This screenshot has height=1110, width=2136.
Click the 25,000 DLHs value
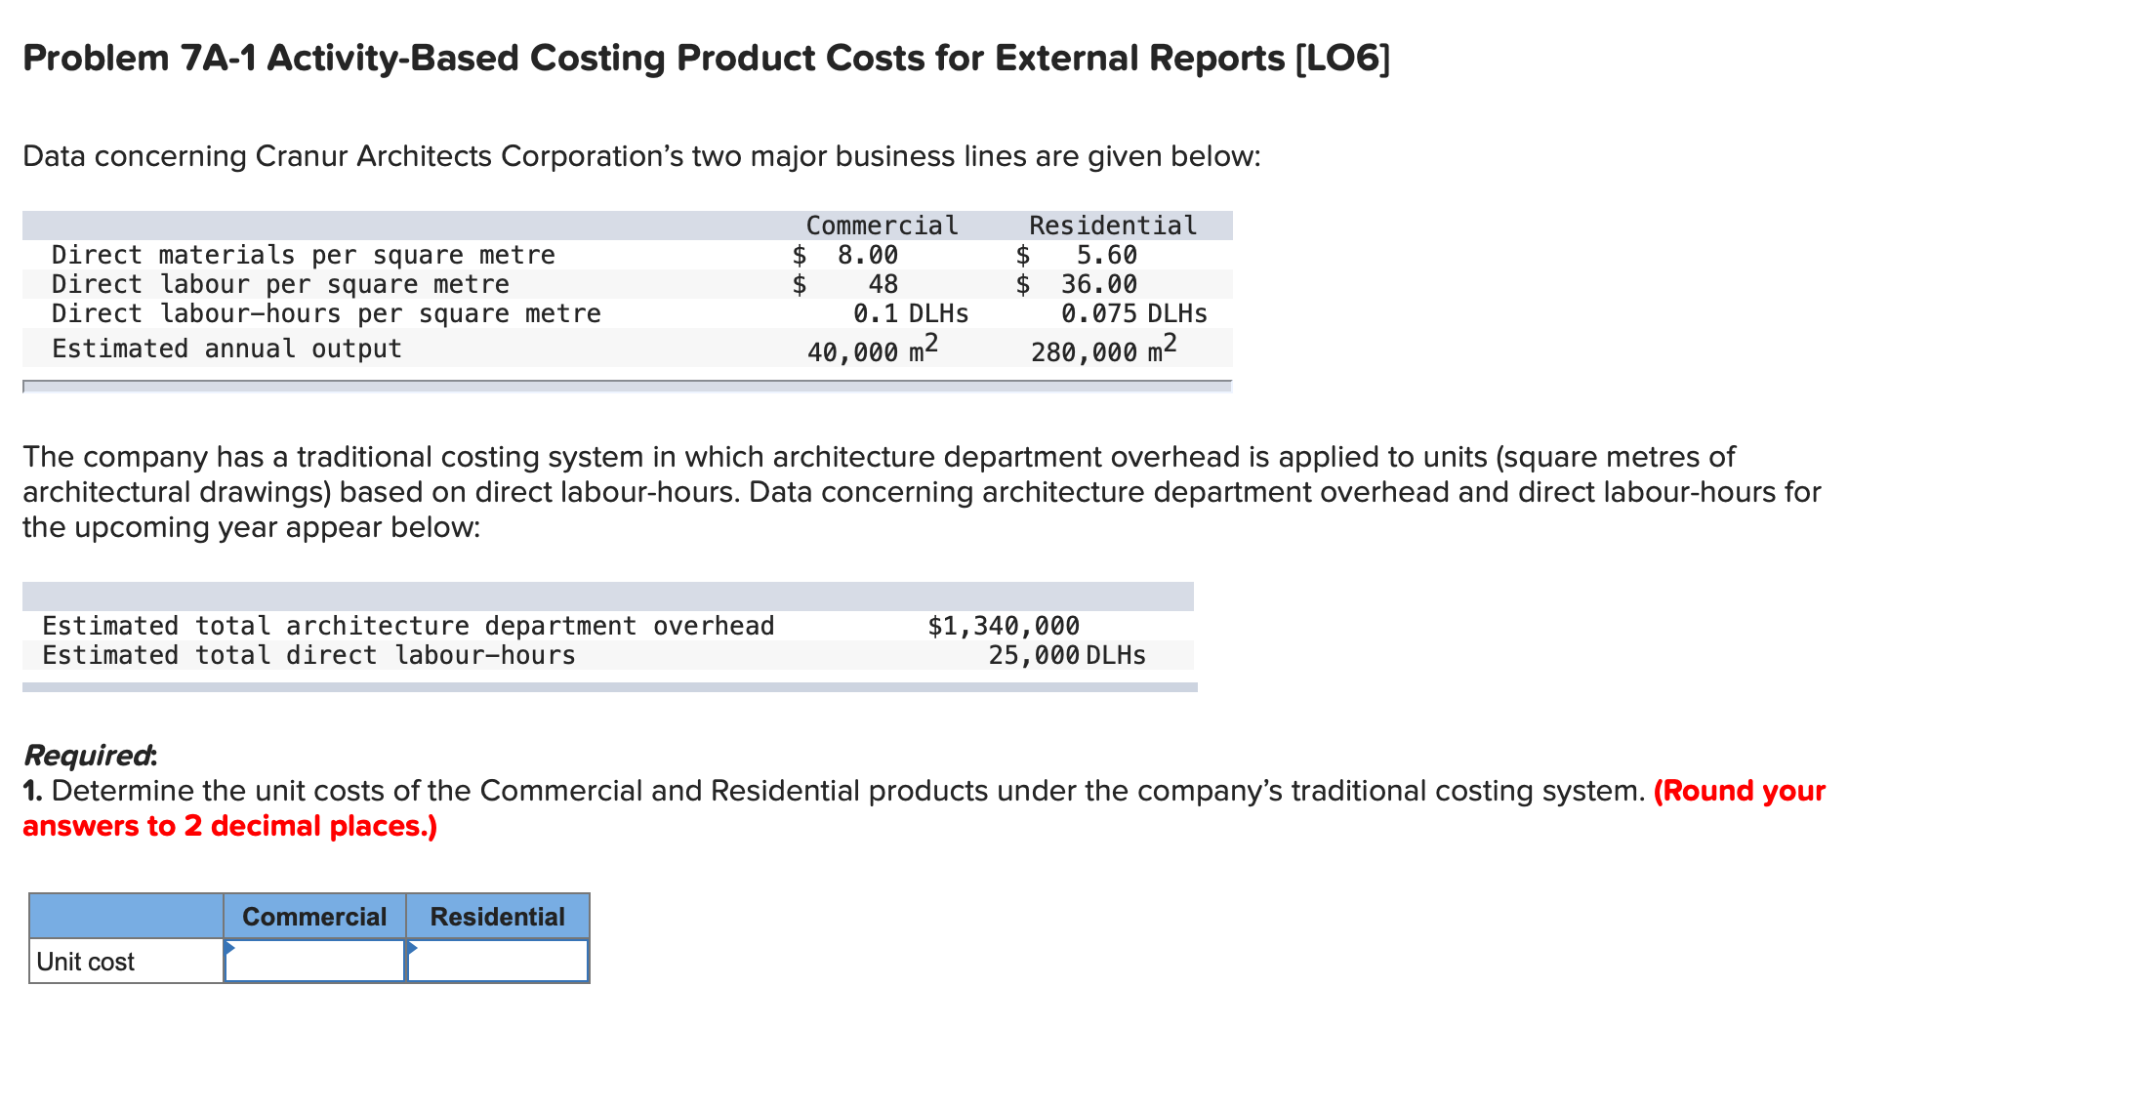tap(1066, 655)
